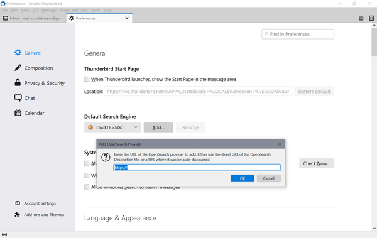Open the Help menu
The width and height of the screenshot is (377, 238).
click(x=107, y=10)
